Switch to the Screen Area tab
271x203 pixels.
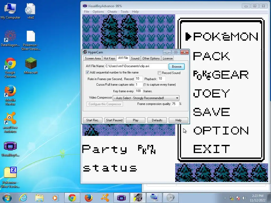[x=93, y=58]
